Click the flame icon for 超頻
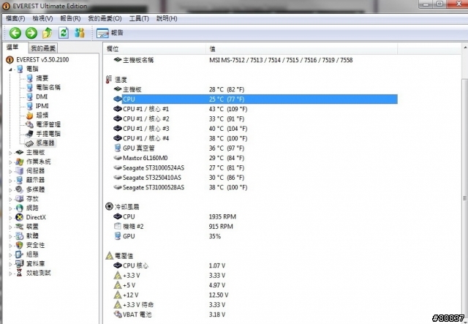The width and height of the screenshot is (468, 324). (29, 116)
